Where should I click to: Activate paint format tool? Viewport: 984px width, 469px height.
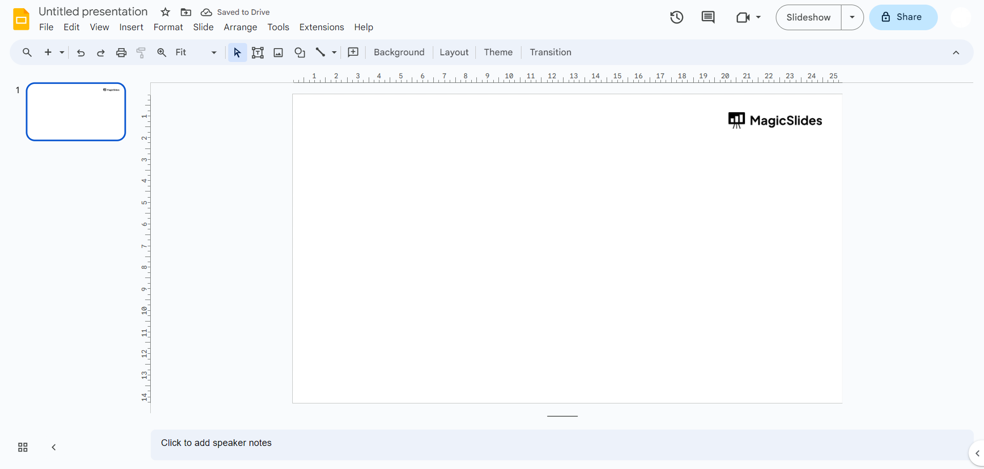[x=141, y=52]
